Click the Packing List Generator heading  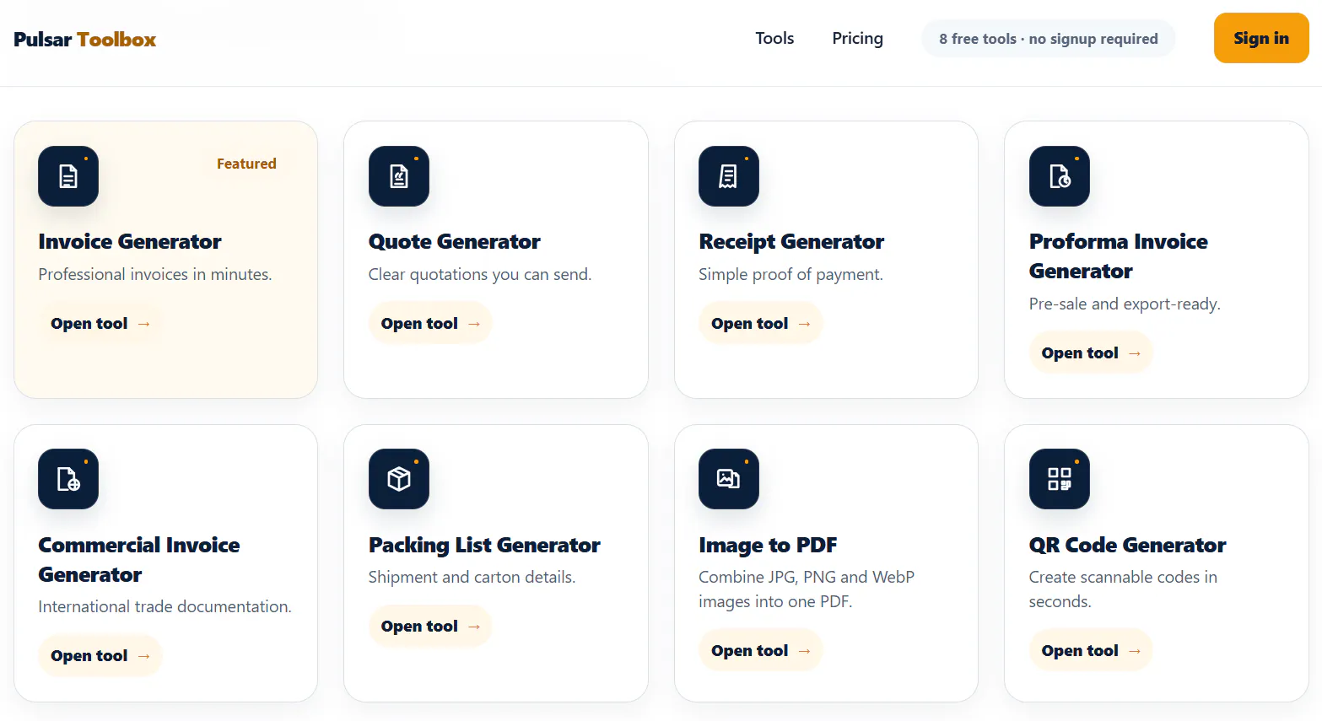click(484, 546)
